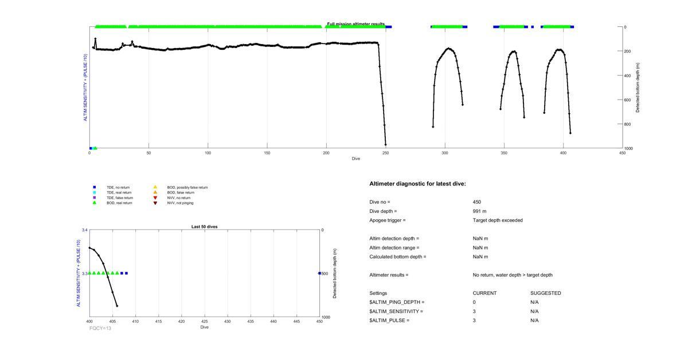The width and height of the screenshot is (688, 356).
Task: Select the 'Last 50 dives' plot title
Action: 205,227
